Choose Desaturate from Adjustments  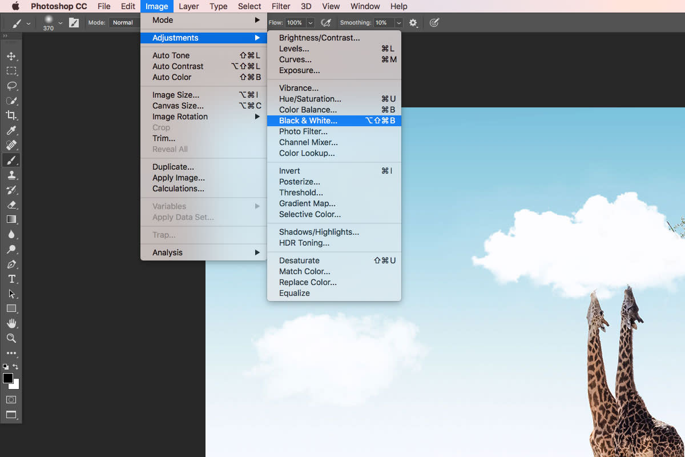tap(334, 260)
